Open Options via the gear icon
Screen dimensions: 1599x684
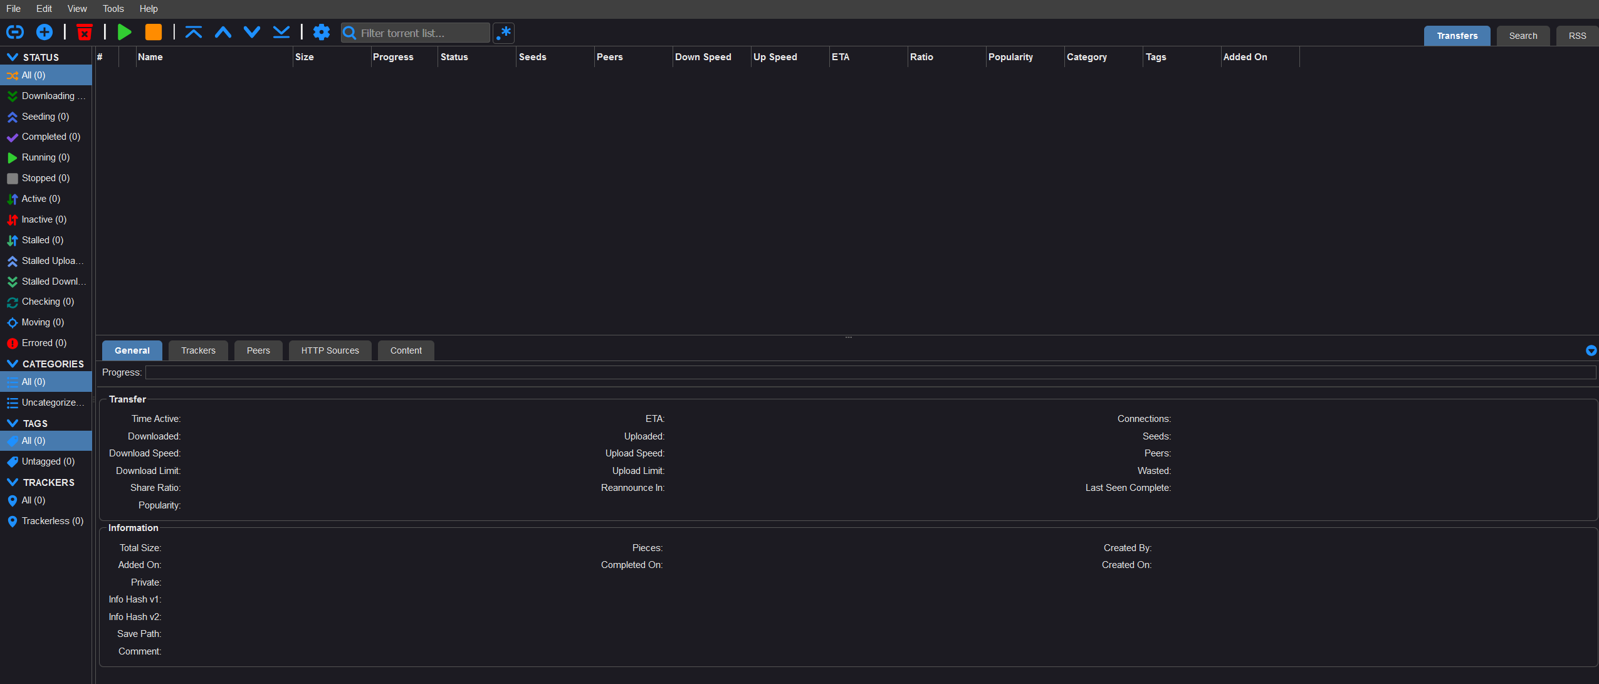(322, 32)
